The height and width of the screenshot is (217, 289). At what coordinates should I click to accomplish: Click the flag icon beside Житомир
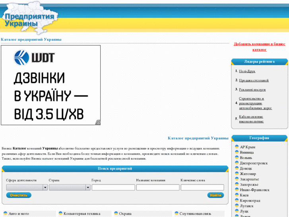237,174
